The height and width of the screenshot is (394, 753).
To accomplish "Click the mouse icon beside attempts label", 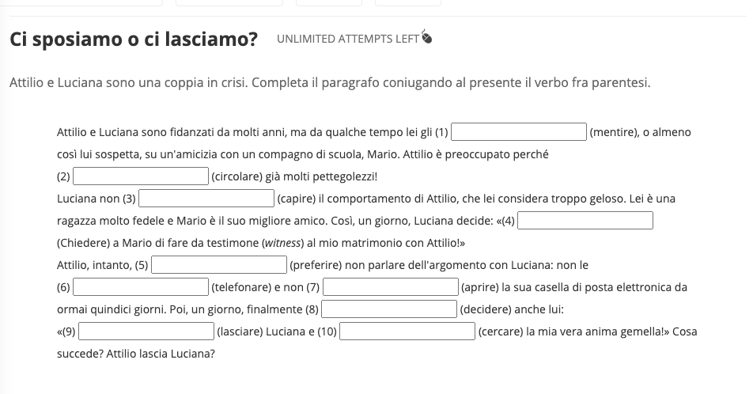I will [x=427, y=37].
